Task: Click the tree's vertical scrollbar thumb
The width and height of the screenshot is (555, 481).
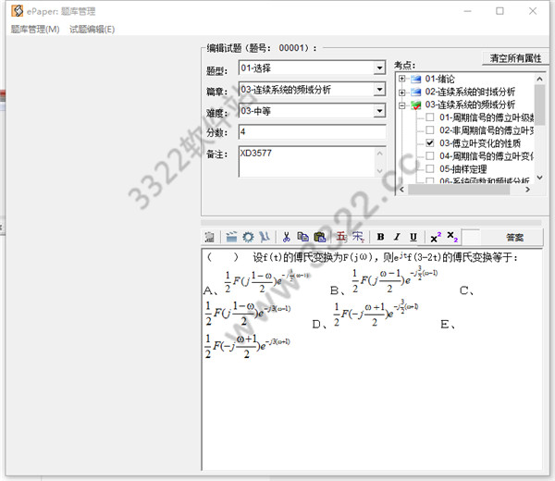Action: pyautogui.click(x=539, y=105)
